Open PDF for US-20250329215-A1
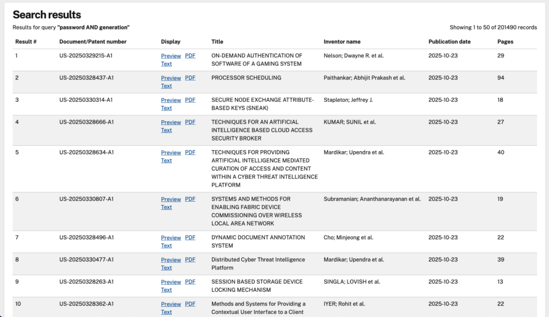Image resolution: width=549 pixels, height=317 pixels. [190, 56]
